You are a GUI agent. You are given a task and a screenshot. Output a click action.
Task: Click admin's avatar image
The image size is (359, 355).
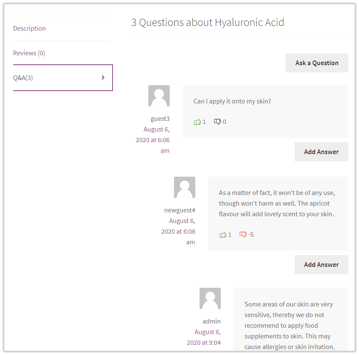(210, 298)
